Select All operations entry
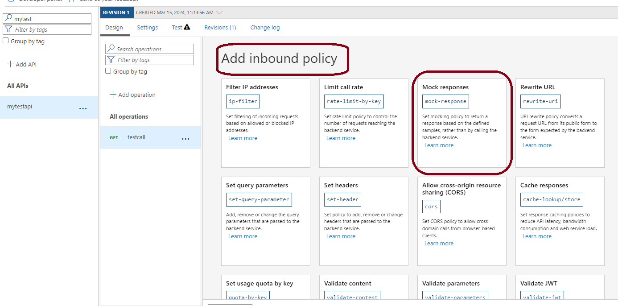 coord(129,116)
